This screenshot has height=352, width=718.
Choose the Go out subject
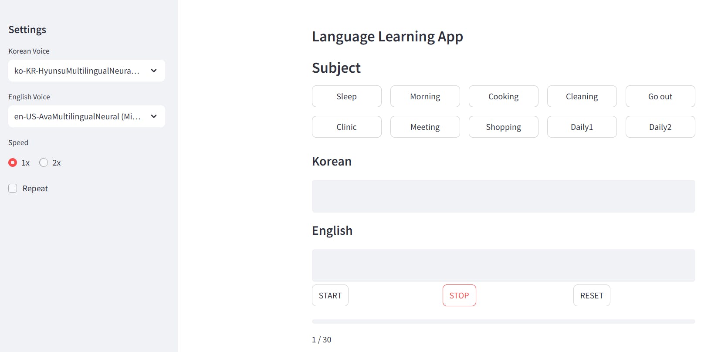[660, 96]
